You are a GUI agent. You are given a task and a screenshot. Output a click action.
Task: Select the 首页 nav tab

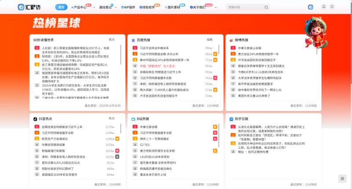tap(61, 7)
